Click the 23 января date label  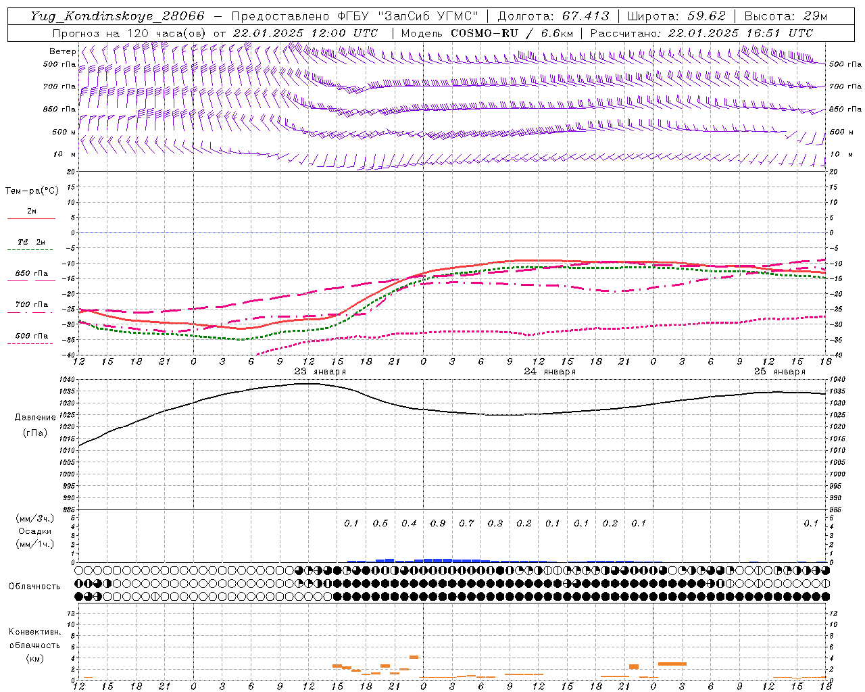tap(320, 372)
